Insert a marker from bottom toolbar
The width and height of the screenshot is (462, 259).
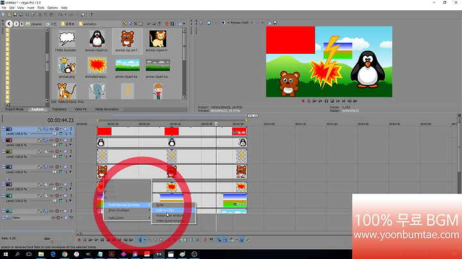(205, 240)
